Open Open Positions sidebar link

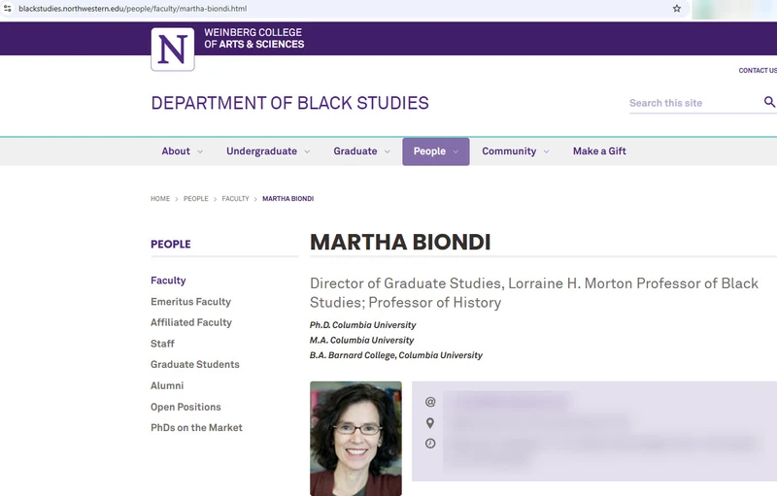coord(186,407)
